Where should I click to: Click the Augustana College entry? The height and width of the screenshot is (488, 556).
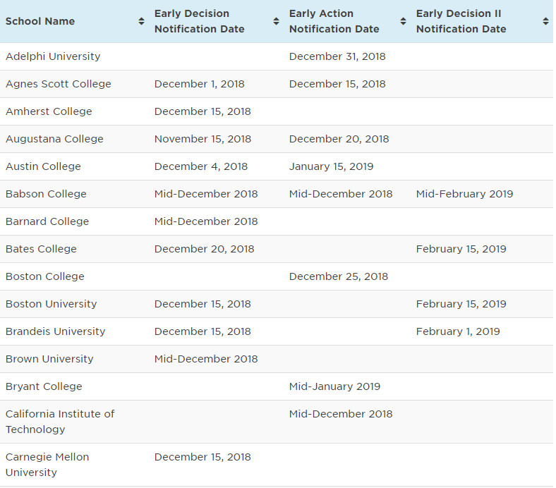[54, 139]
